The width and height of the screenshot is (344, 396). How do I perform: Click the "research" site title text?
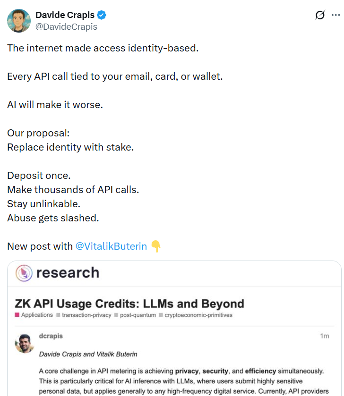point(68,273)
